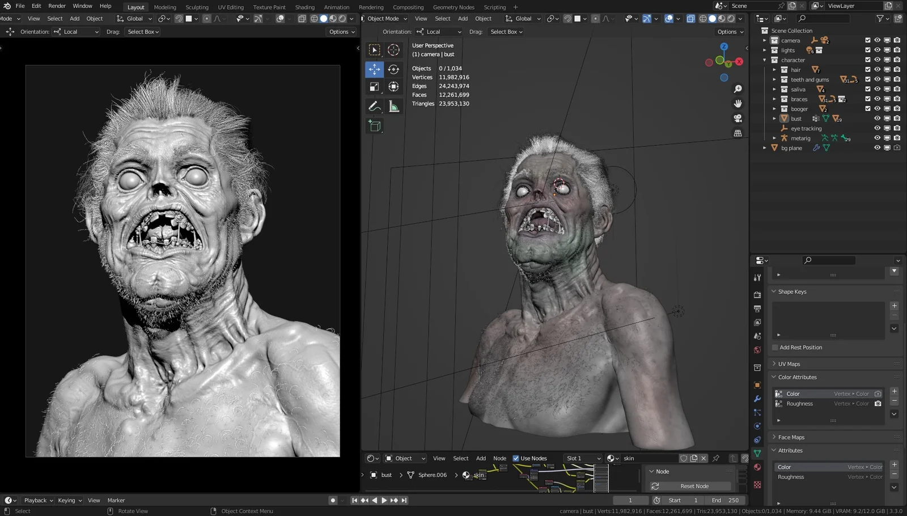
Task: Open the Material Properties tab (sphere icon)
Action: click(x=757, y=467)
